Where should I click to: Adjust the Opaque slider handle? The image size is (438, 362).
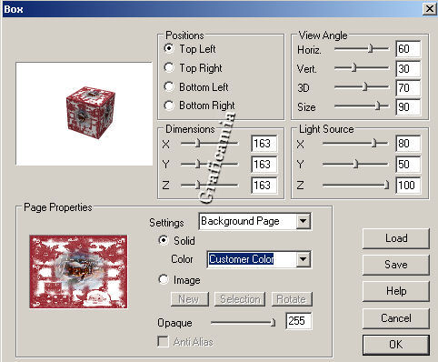(273, 322)
